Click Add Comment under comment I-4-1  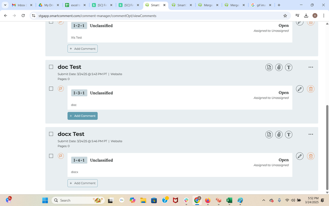(x=83, y=183)
